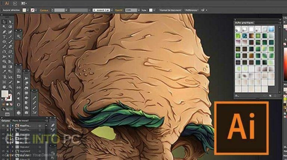
Task: Switch to the Plans de travail tab
Action: tap(20, 121)
